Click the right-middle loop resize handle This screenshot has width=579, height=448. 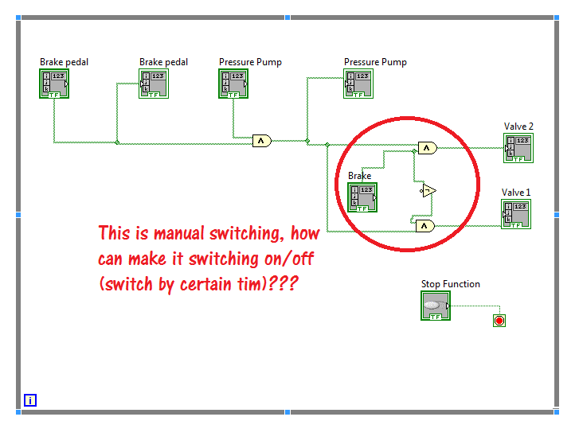(557, 215)
